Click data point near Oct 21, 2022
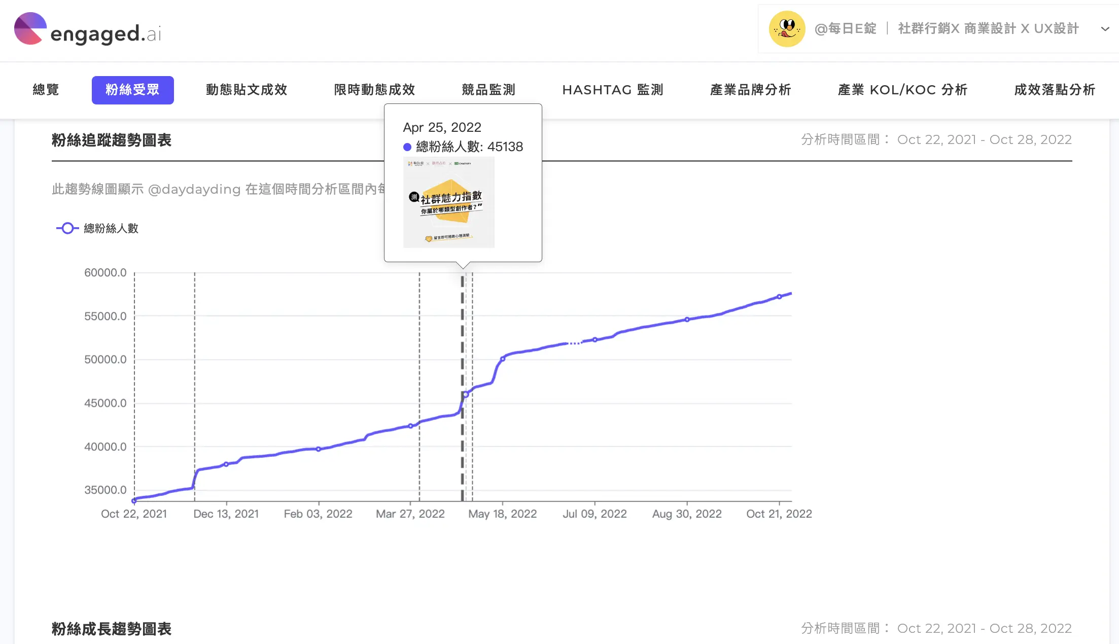 780,297
